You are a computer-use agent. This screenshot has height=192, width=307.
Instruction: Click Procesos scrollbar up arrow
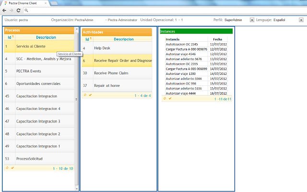[77, 29]
